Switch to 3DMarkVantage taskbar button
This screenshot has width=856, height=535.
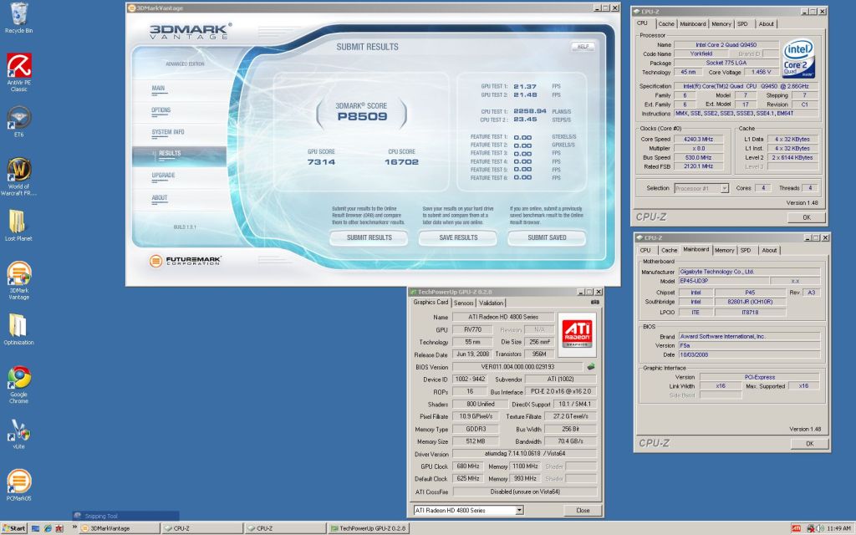120,528
